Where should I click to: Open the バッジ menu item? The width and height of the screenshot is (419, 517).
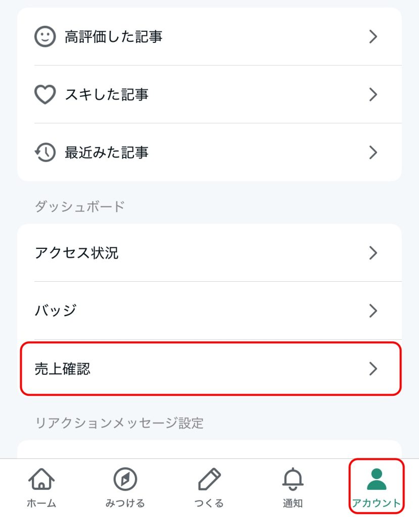pyautogui.click(x=209, y=311)
